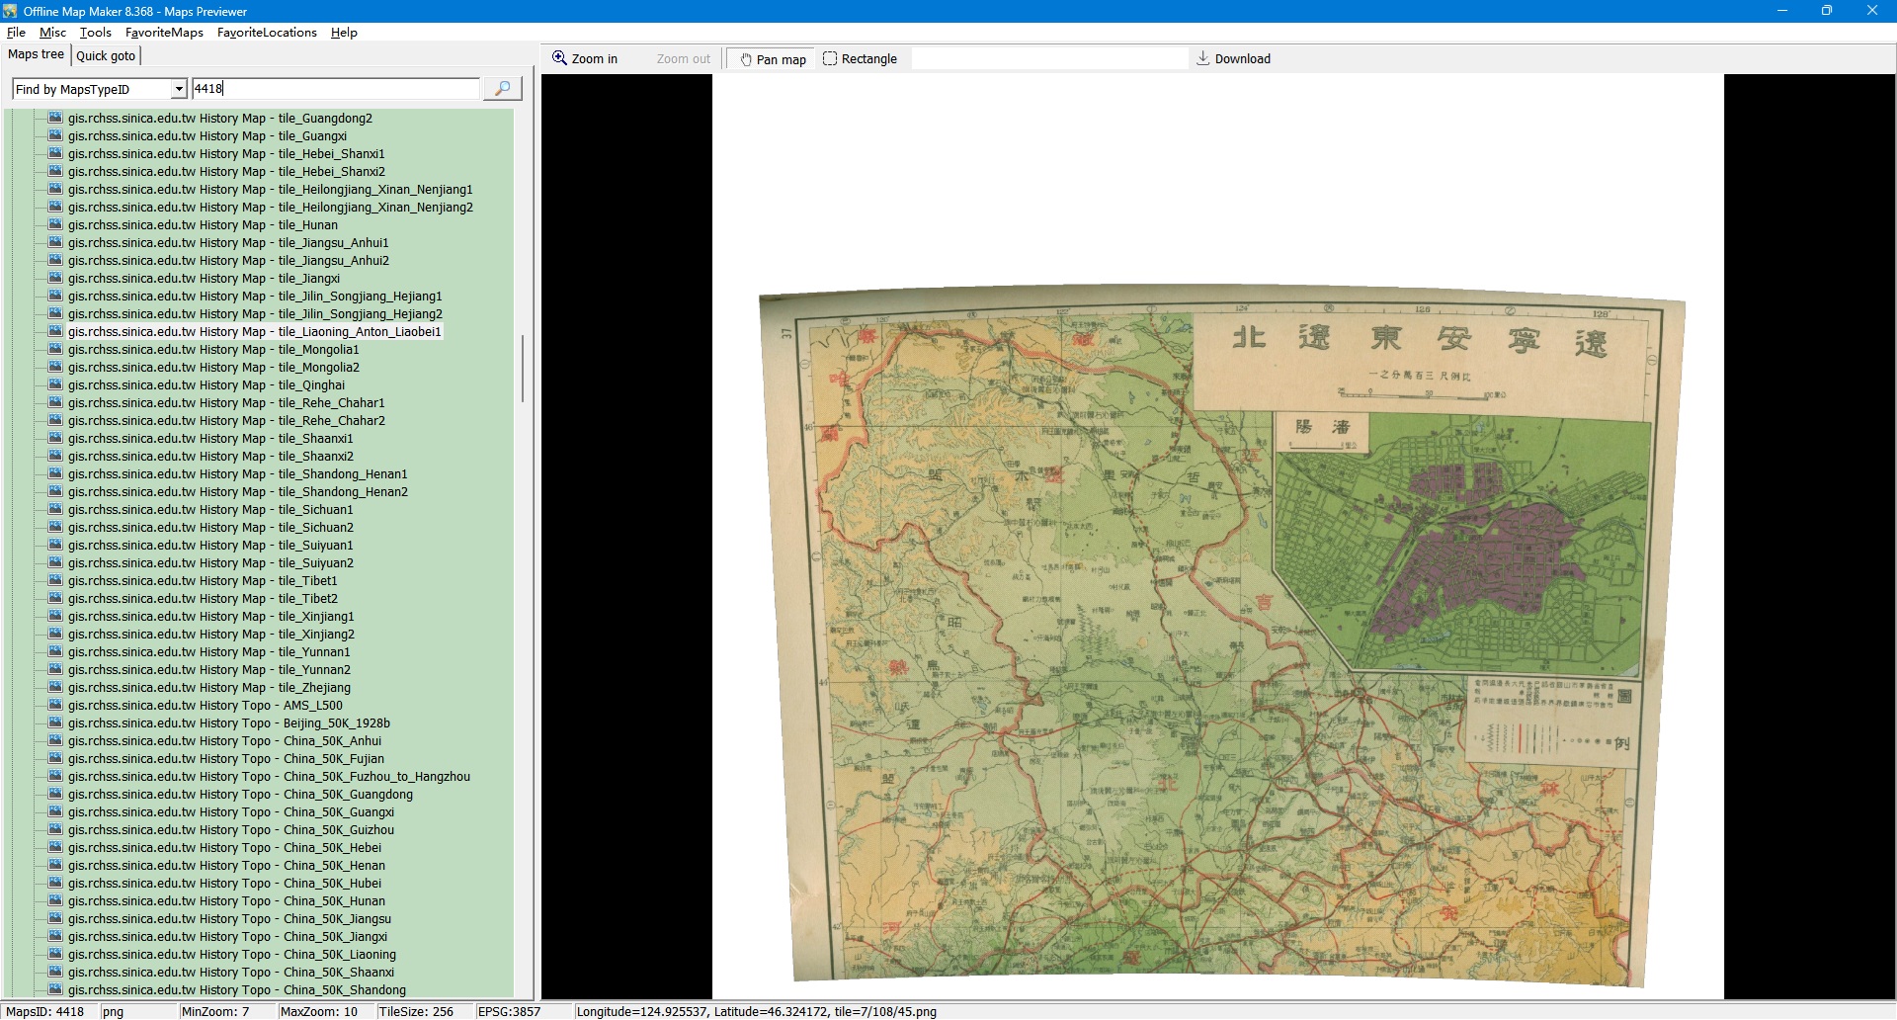Select tile_Zhejiang history map entry
Viewport: 1897px width, 1020px height.
(x=208, y=688)
